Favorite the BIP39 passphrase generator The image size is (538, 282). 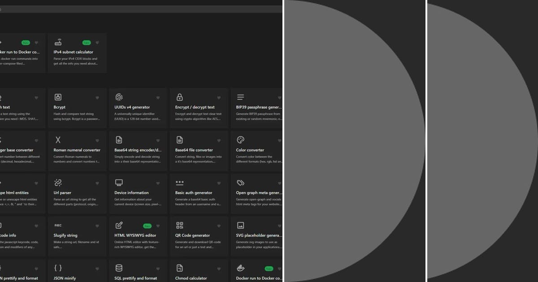tap(279, 97)
